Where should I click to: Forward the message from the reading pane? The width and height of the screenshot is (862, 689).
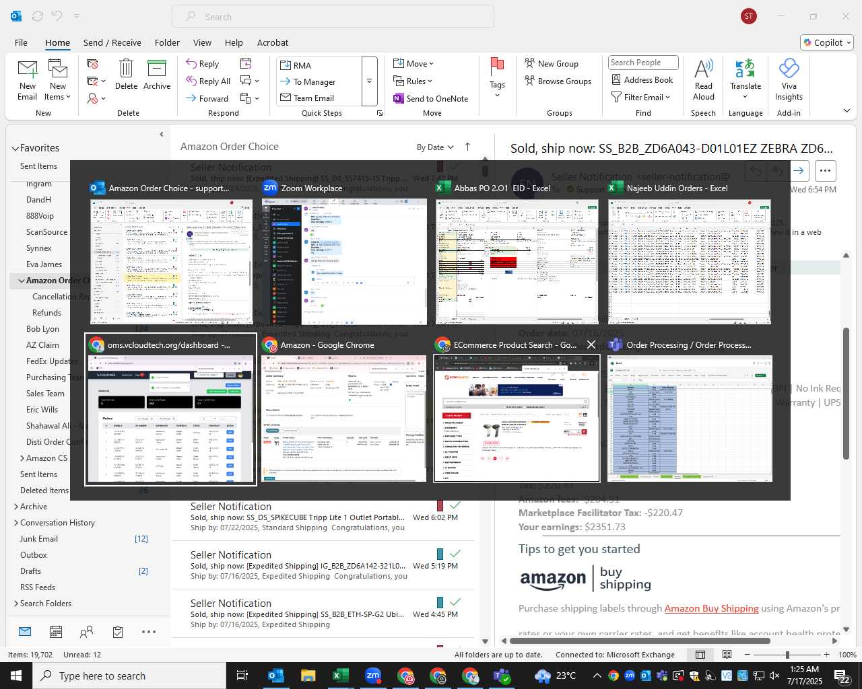[x=799, y=171]
